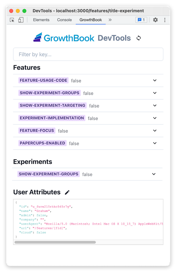
Task: Select the inspect element cursor icon
Action: (x=12, y=20)
